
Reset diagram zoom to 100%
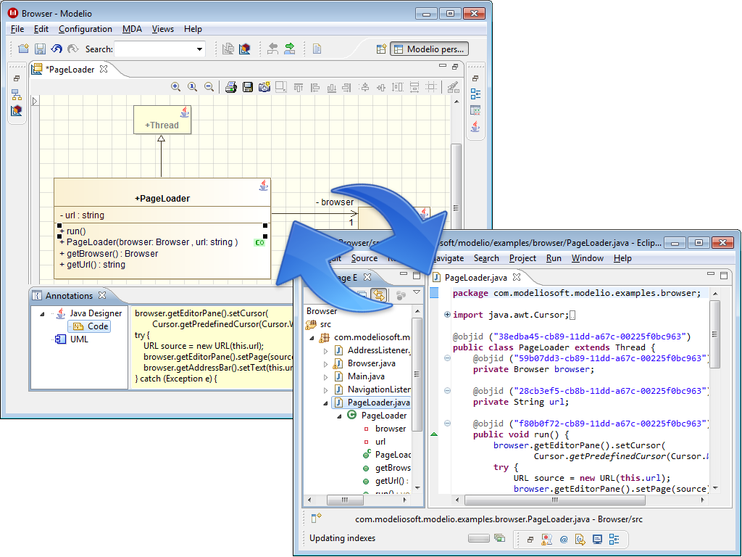tap(192, 87)
